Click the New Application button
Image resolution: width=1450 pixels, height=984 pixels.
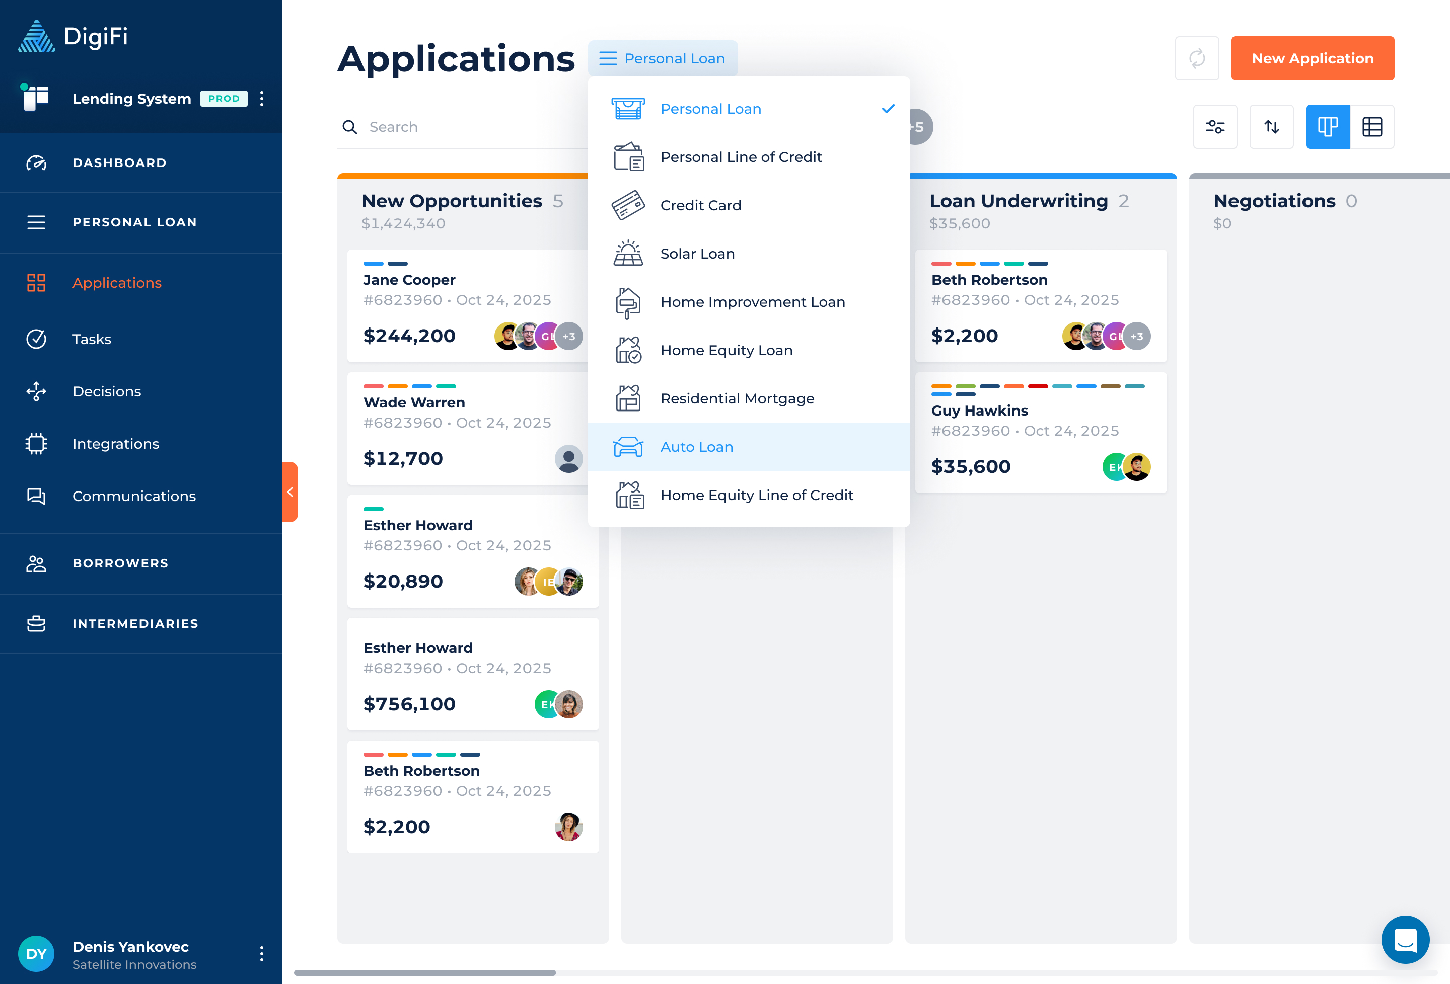1312,59
